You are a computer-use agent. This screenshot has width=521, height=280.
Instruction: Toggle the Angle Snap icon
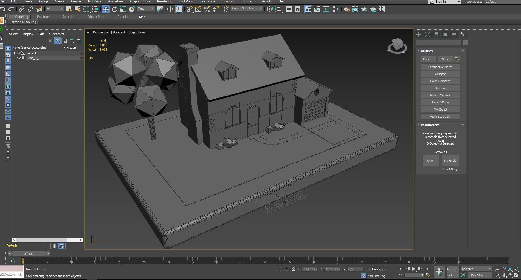coord(198,9)
